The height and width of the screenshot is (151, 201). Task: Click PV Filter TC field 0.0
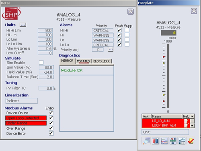click(x=46, y=88)
